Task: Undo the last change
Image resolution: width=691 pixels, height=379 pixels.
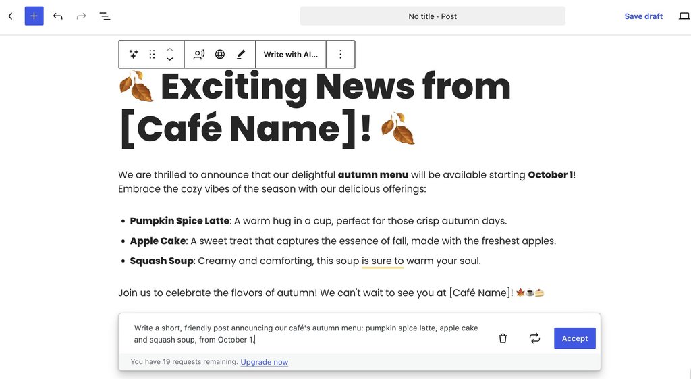Action: pyautogui.click(x=58, y=16)
